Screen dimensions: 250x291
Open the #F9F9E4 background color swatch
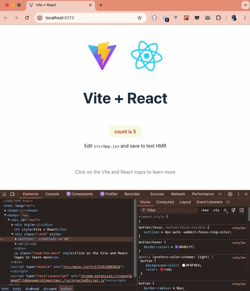[x=184, y=265]
